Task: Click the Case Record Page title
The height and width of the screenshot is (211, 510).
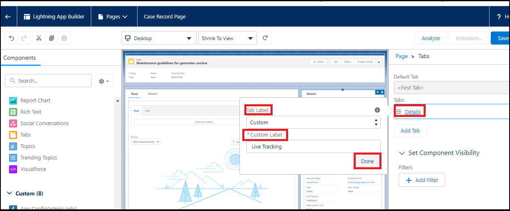Action: (165, 17)
